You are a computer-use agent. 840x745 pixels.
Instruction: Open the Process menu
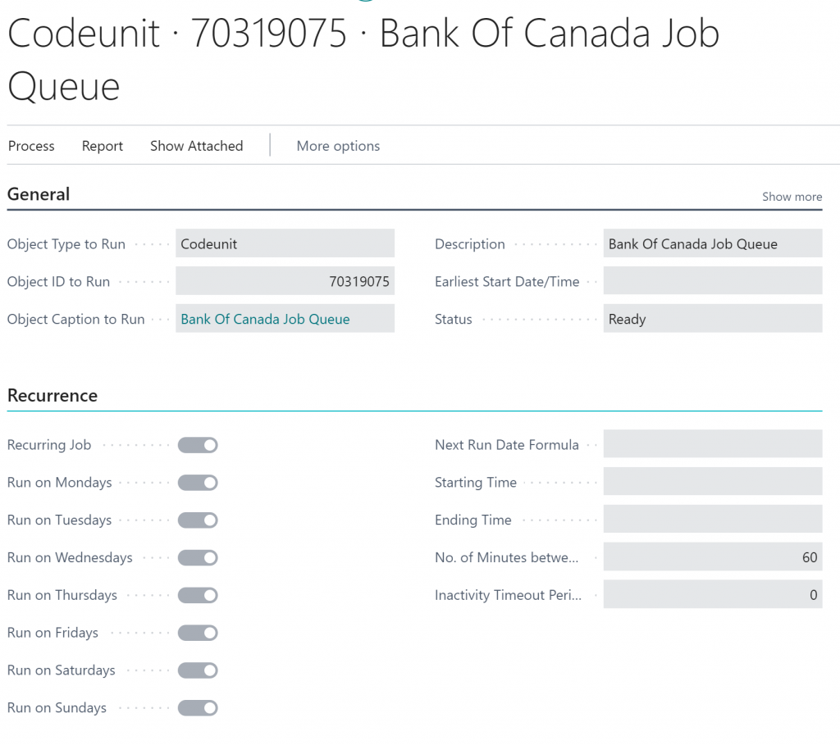(x=31, y=146)
